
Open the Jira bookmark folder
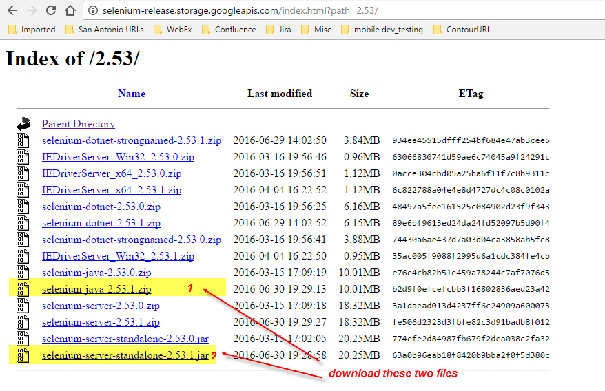pos(278,30)
